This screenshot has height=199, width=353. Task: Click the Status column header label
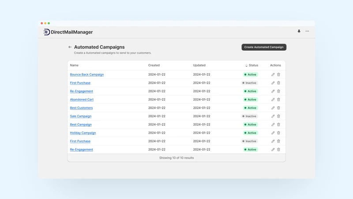point(253,65)
